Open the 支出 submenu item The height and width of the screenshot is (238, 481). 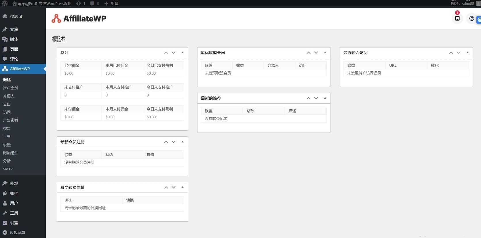click(7, 104)
